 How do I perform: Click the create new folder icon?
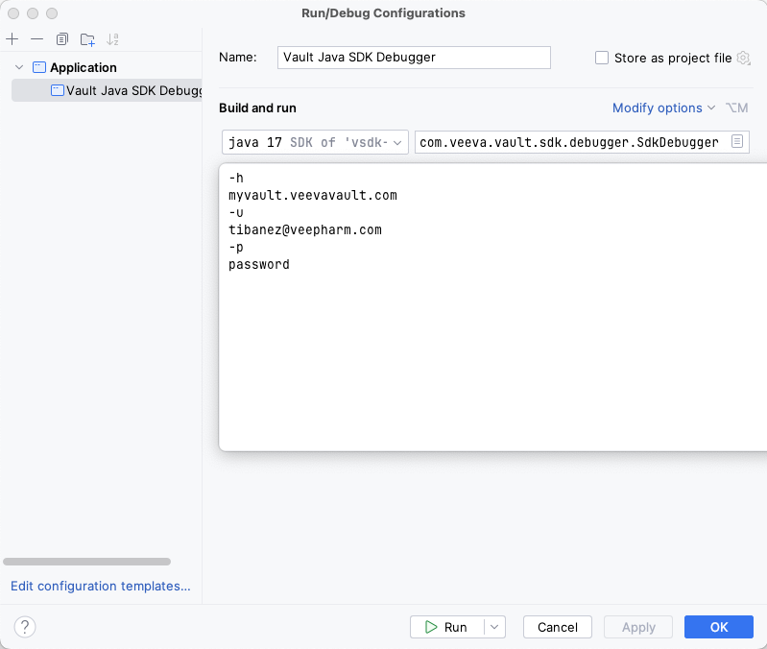point(87,39)
